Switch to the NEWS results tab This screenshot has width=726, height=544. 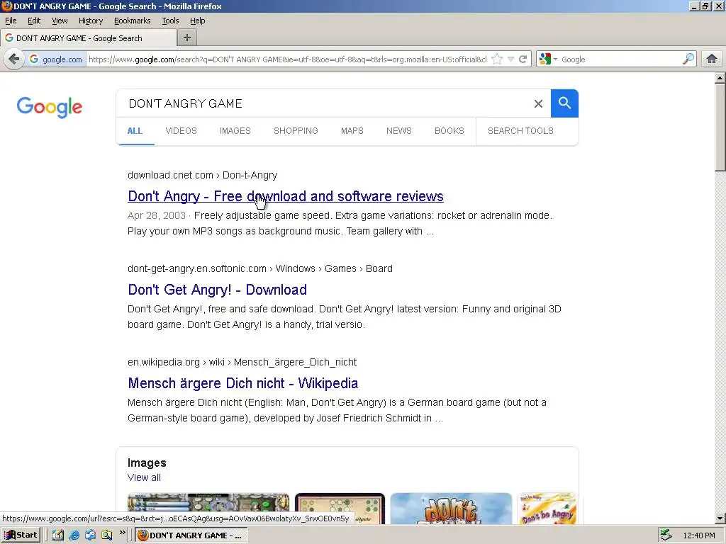[399, 131]
